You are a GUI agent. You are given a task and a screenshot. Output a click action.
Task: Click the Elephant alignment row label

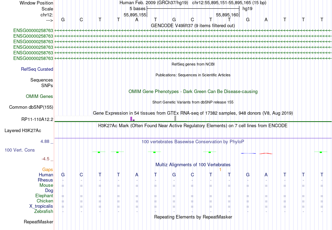44,196
